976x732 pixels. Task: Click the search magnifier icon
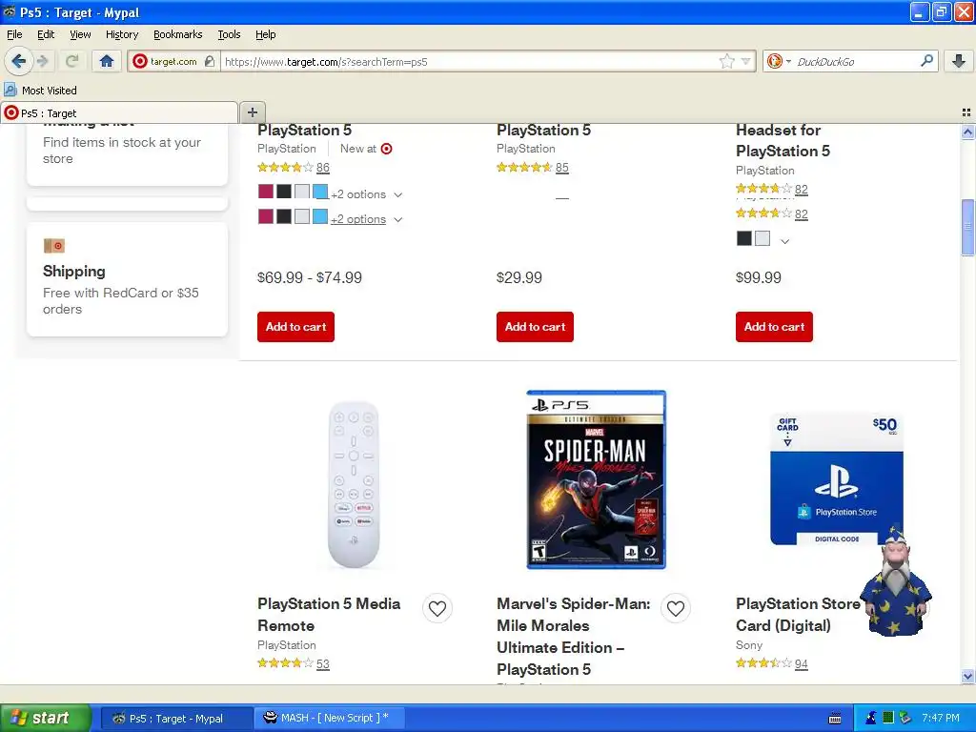tap(926, 60)
